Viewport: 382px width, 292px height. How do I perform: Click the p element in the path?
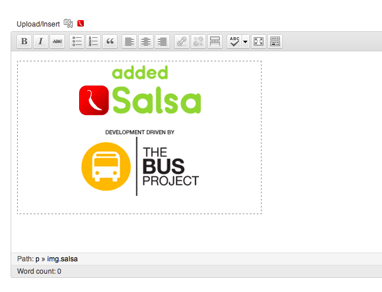tap(37, 259)
